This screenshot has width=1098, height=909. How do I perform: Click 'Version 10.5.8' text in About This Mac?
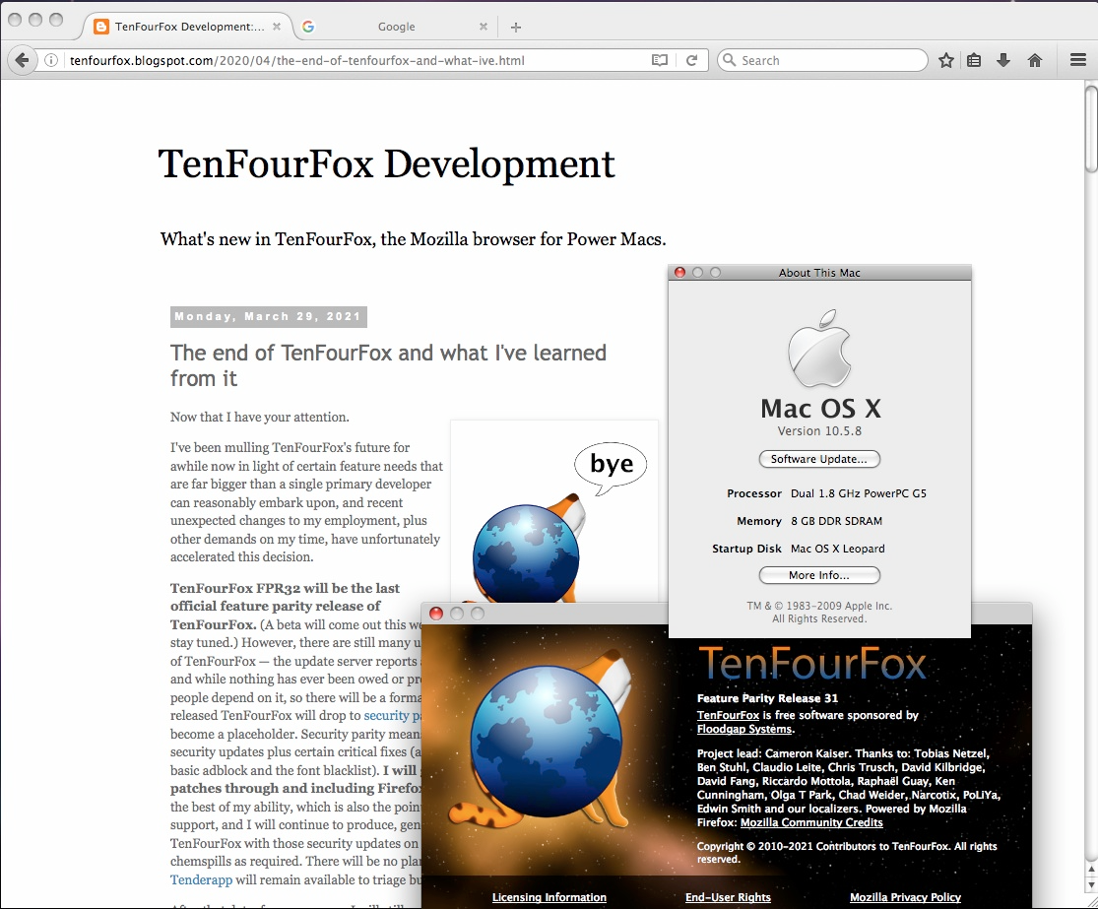click(x=819, y=430)
